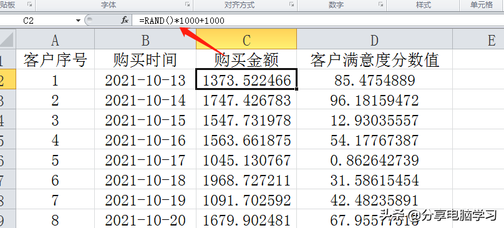Select empty cell E2 beside 85.4754889
This screenshot has height=228, width=504.
(x=478, y=80)
